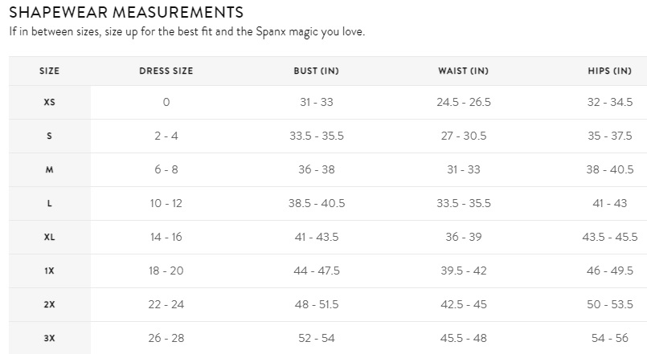Screen dimensions: 647x354
Task: Select the SIZE column header
Action: pos(50,71)
